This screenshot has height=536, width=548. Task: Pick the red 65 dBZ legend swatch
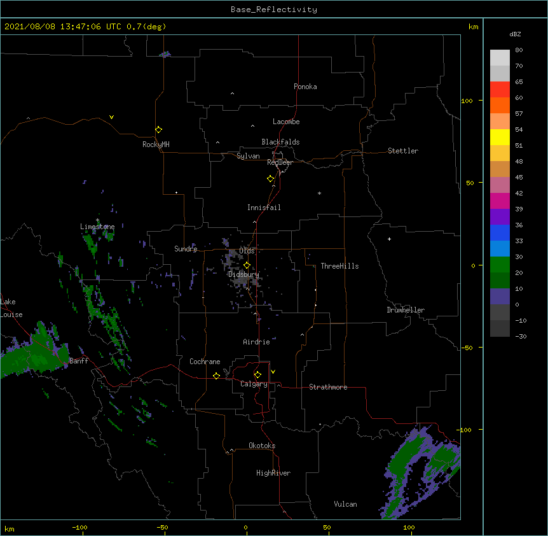(500, 89)
